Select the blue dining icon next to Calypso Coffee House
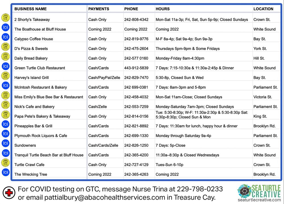284x204 pixels. pos(5,37)
